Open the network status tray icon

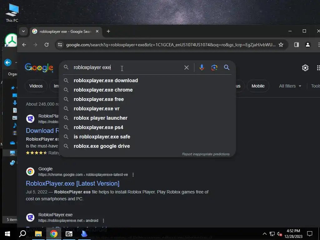click(272, 234)
